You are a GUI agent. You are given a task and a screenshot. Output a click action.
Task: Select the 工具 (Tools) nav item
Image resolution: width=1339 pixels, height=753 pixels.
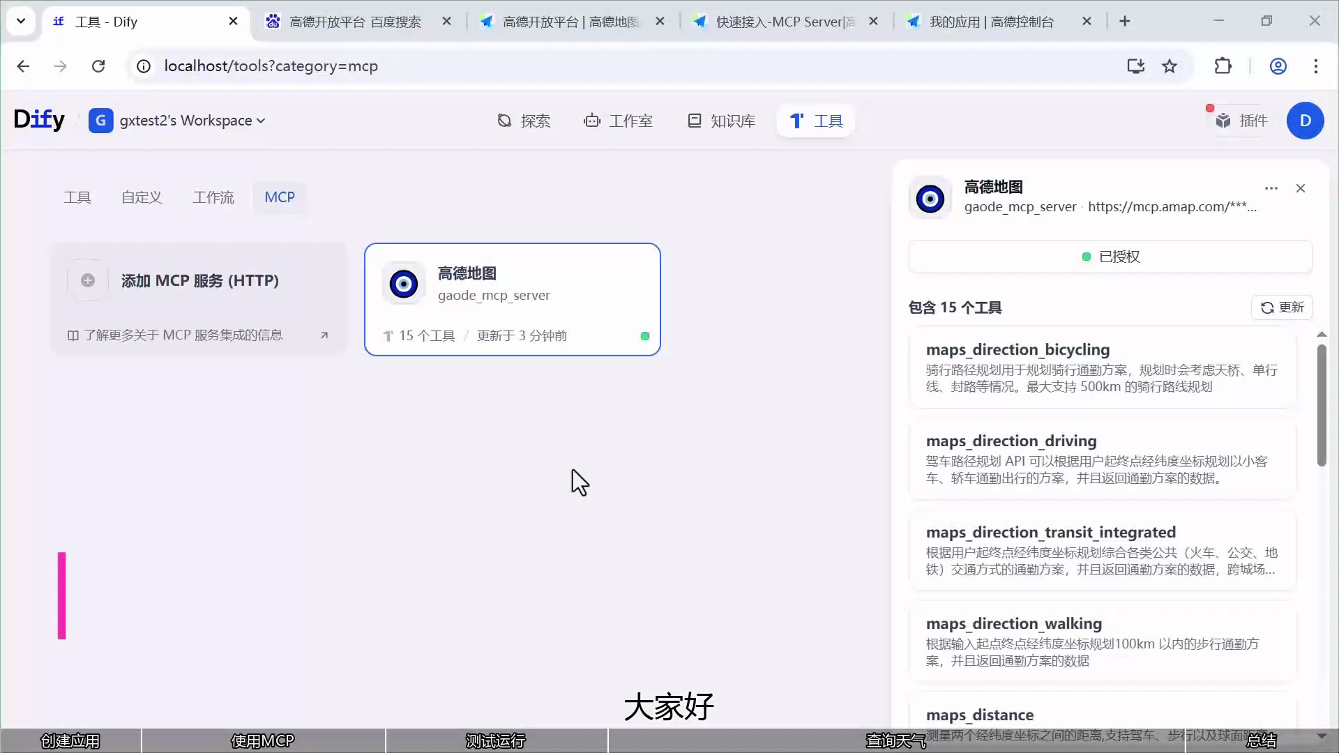[x=816, y=121]
